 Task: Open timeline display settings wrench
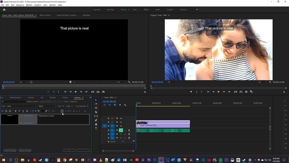pyautogui.click(x=125, y=105)
